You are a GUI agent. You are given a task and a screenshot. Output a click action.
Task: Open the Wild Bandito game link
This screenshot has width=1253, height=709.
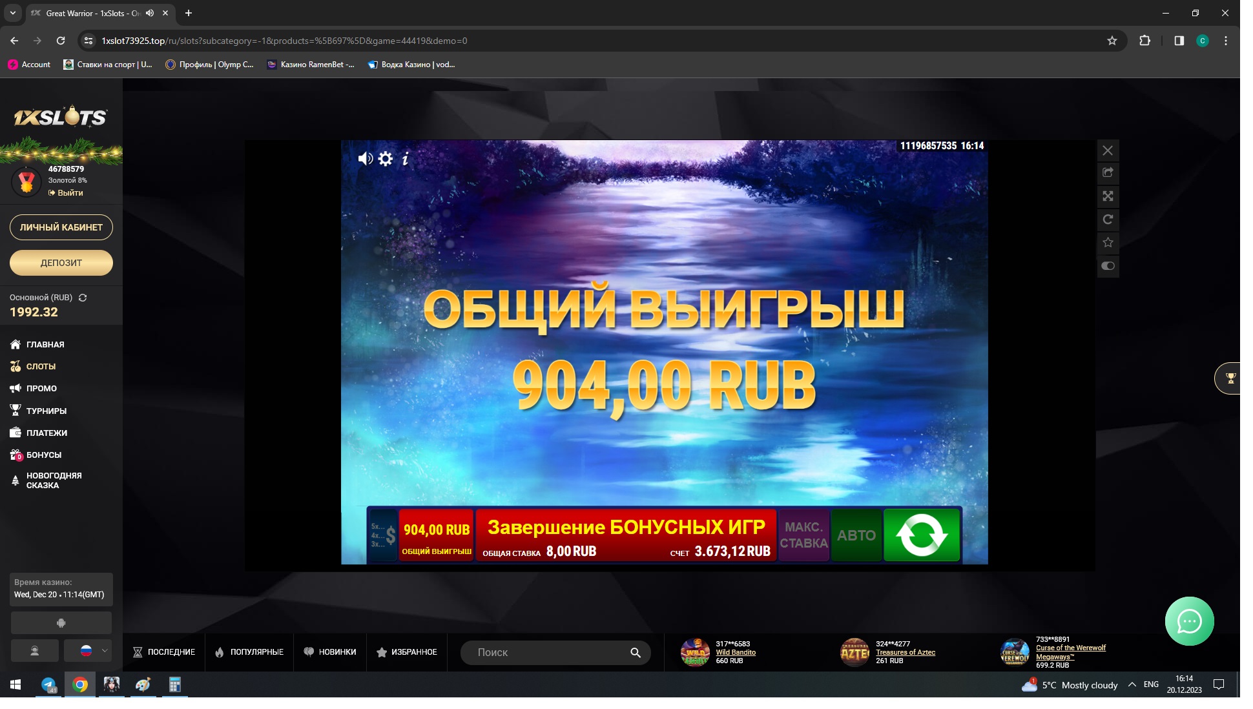tap(735, 652)
